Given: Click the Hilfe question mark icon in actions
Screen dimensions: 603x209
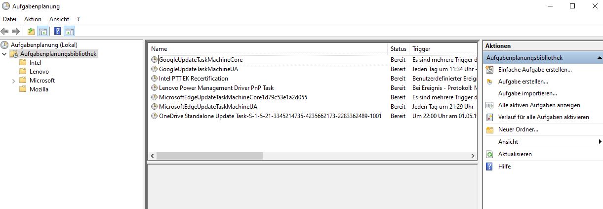Looking at the screenshot, I should tap(489, 167).
